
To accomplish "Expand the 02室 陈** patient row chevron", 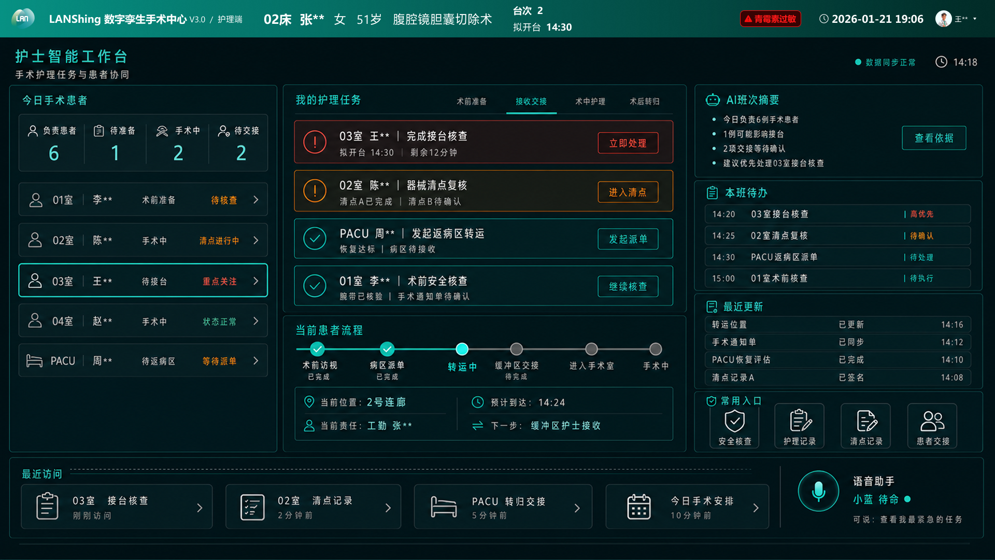I will point(256,240).
